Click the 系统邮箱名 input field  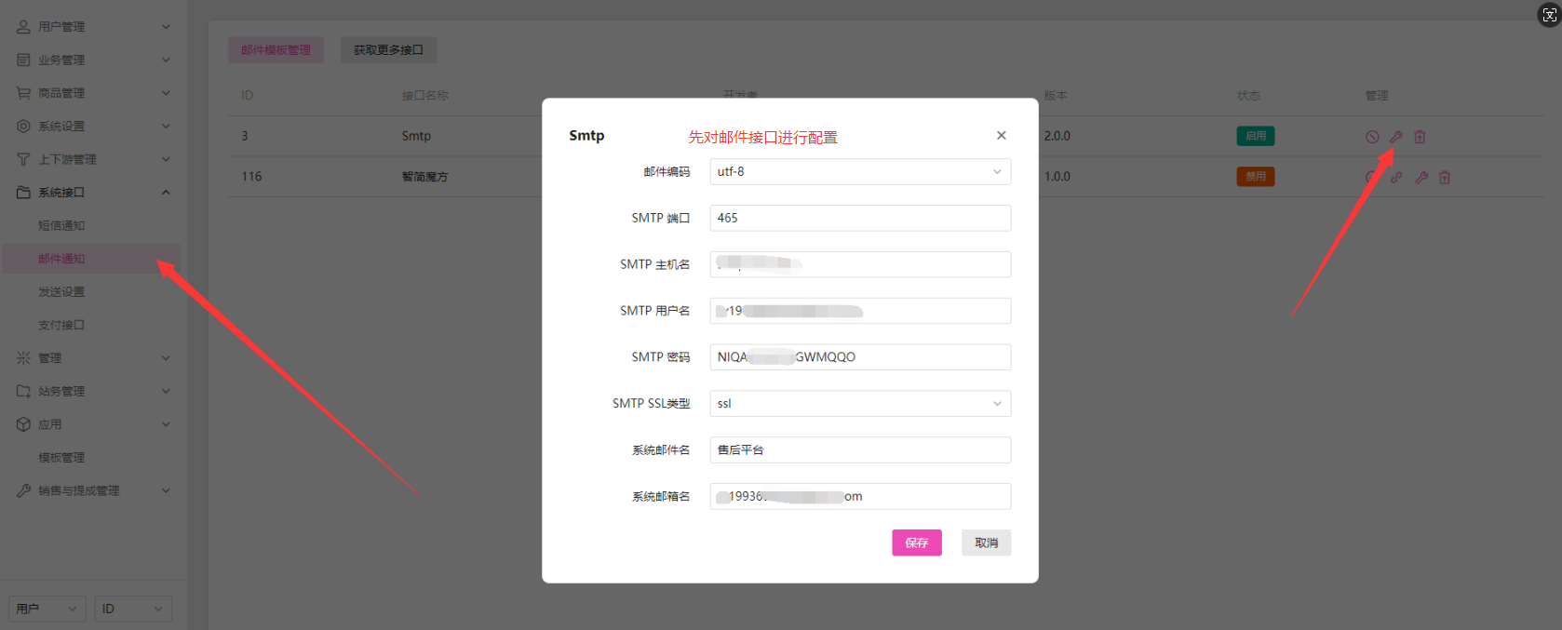860,496
